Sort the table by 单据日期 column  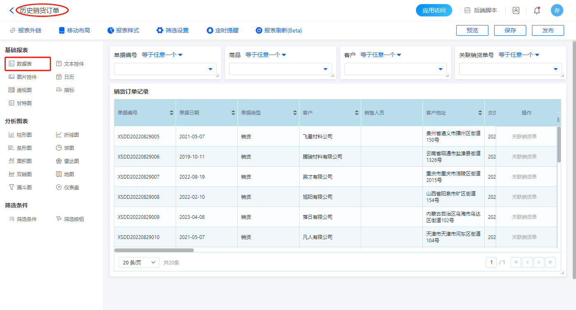pos(233,113)
